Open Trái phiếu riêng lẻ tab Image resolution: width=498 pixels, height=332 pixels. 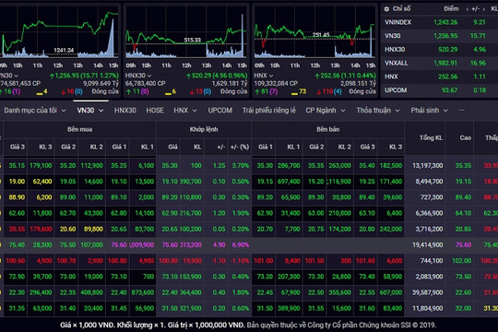pyautogui.click(x=269, y=111)
